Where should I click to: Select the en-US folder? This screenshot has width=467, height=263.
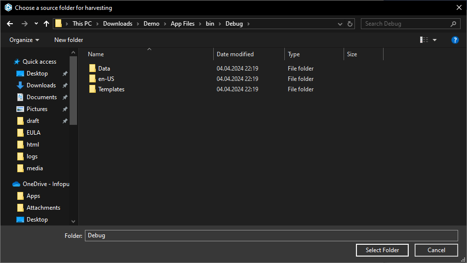point(106,79)
